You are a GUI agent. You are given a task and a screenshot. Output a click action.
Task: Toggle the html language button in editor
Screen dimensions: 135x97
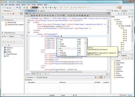tap(27, 13)
